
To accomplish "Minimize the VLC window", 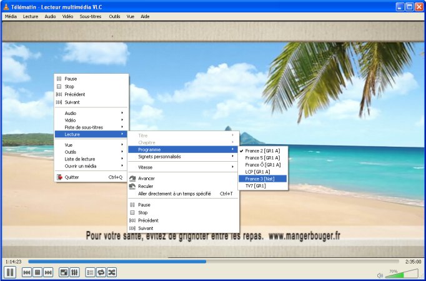I will 400,7.
